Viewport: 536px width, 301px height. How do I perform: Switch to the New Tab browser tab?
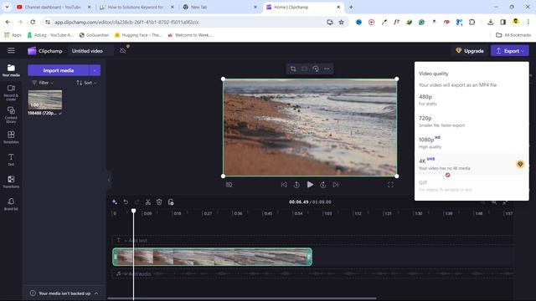[219, 7]
